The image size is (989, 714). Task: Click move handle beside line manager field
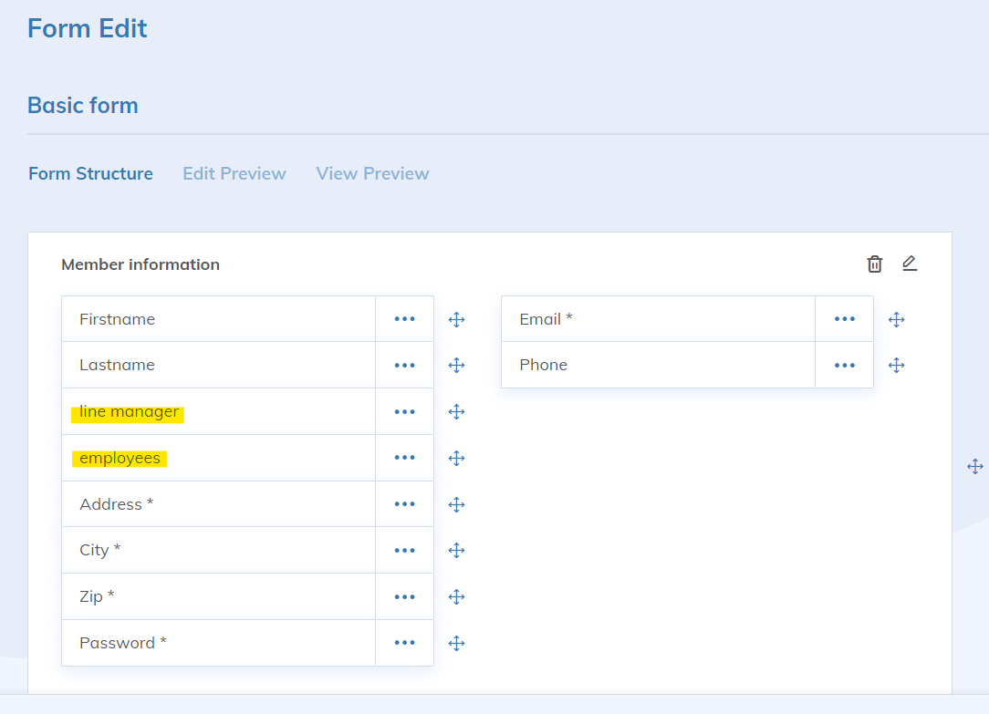pyautogui.click(x=457, y=411)
